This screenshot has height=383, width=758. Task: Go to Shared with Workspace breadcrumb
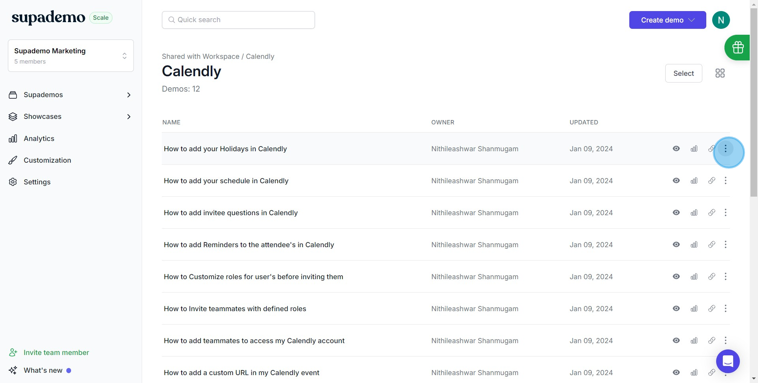tap(201, 56)
